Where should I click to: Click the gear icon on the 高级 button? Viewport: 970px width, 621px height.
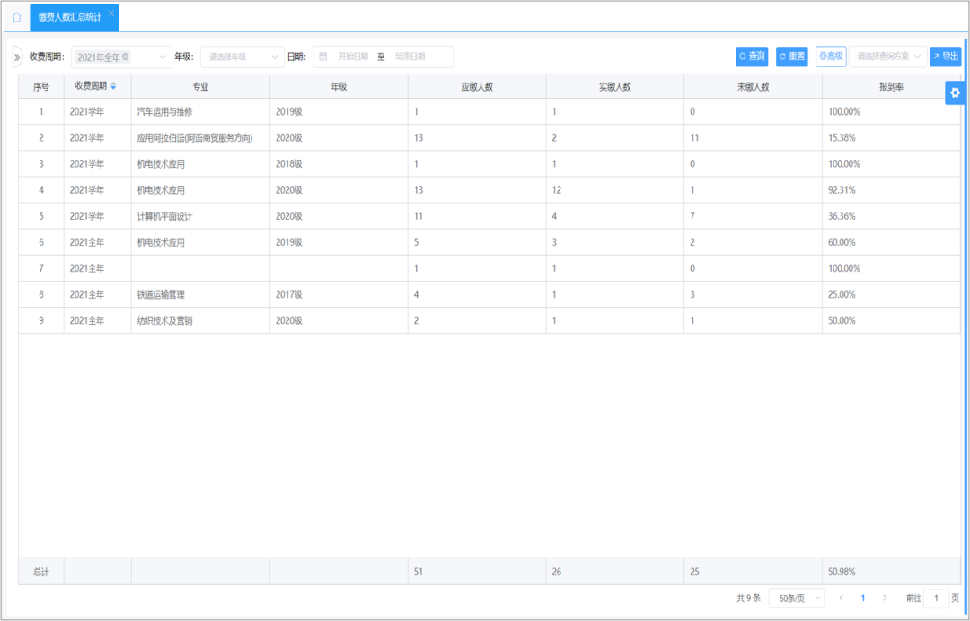pos(824,56)
